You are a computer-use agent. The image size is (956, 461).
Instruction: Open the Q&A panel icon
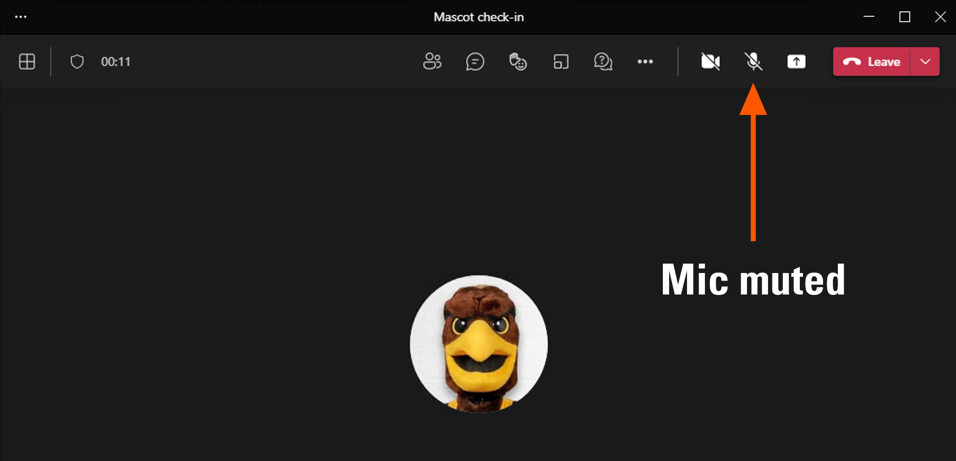(x=603, y=62)
